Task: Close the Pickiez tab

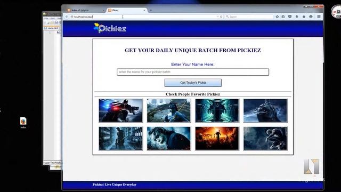Action: click(144, 10)
